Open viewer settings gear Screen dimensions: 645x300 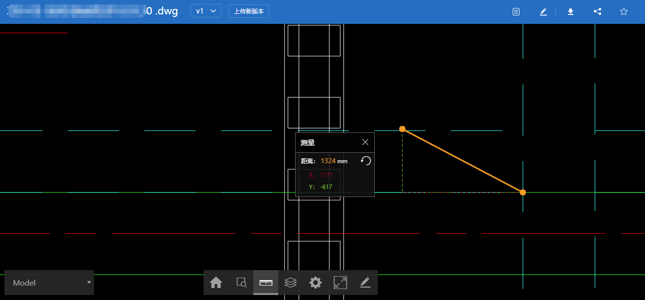click(x=316, y=283)
